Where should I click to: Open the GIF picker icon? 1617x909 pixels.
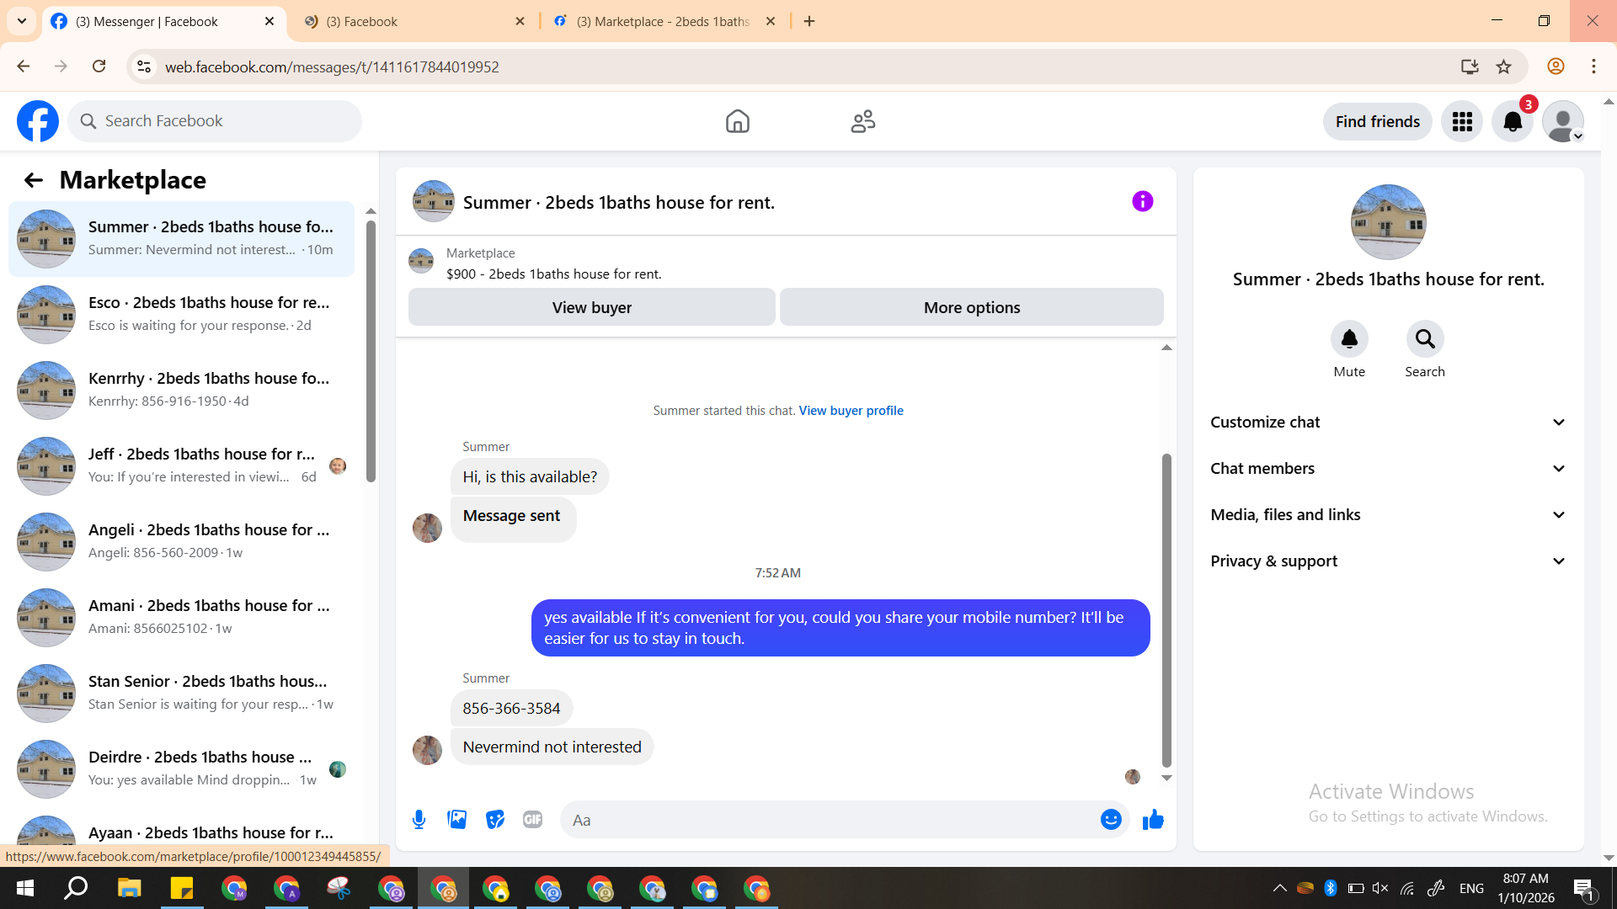(532, 819)
